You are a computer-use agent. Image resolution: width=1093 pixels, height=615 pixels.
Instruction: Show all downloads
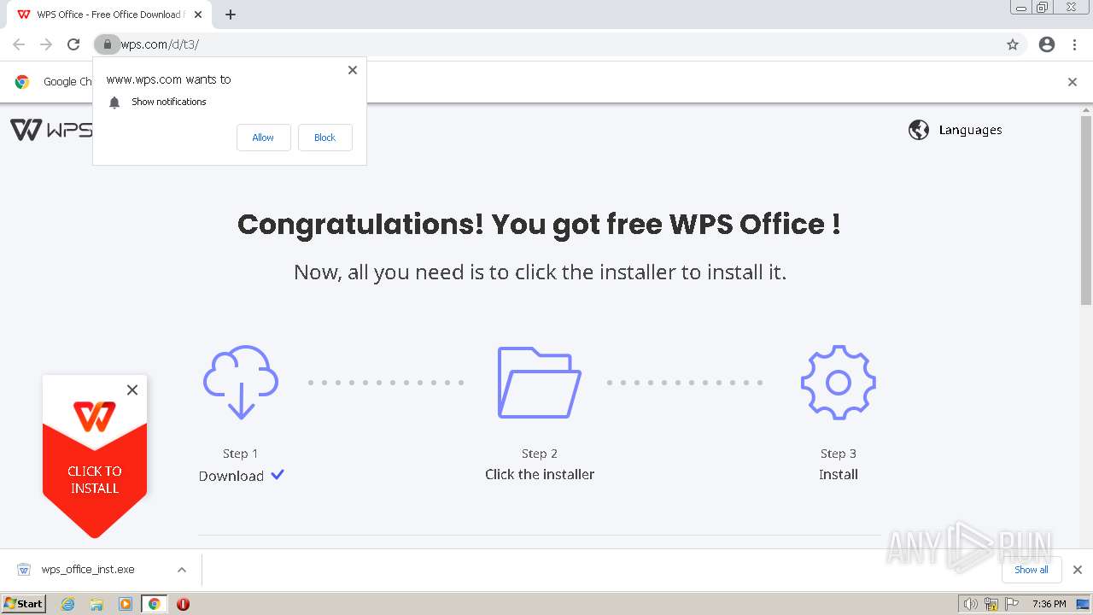(1032, 570)
